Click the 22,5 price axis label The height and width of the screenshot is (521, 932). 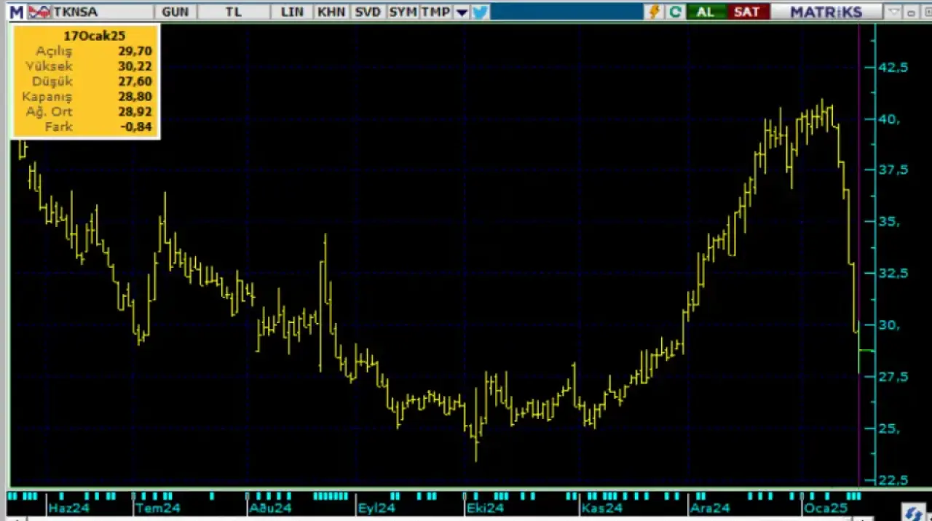pos(894,480)
